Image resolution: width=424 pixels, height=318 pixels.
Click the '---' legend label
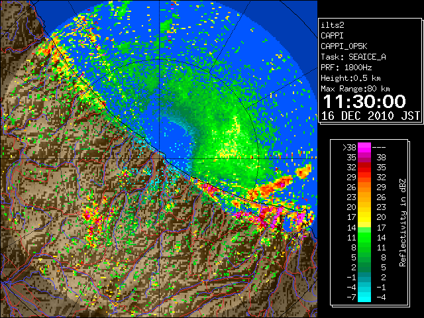tap(379, 147)
